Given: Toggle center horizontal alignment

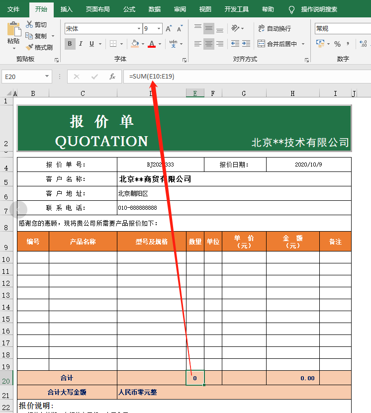Looking at the screenshot, I should [209, 43].
